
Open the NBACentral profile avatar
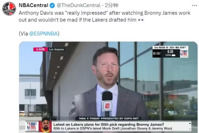point(9,9)
